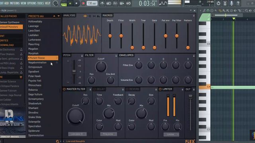
Task: Select the Shadowlurk preset
Action: (x=35, y=103)
